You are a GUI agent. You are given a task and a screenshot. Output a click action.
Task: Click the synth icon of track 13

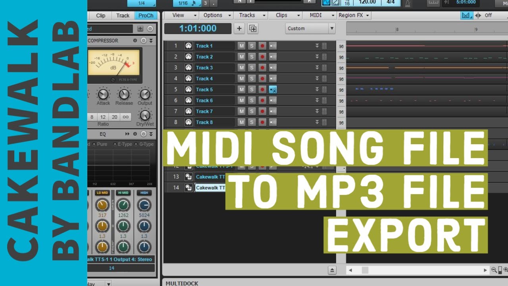189,177
